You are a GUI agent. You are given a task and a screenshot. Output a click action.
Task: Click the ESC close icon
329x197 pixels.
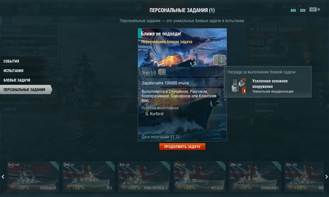click(x=315, y=9)
